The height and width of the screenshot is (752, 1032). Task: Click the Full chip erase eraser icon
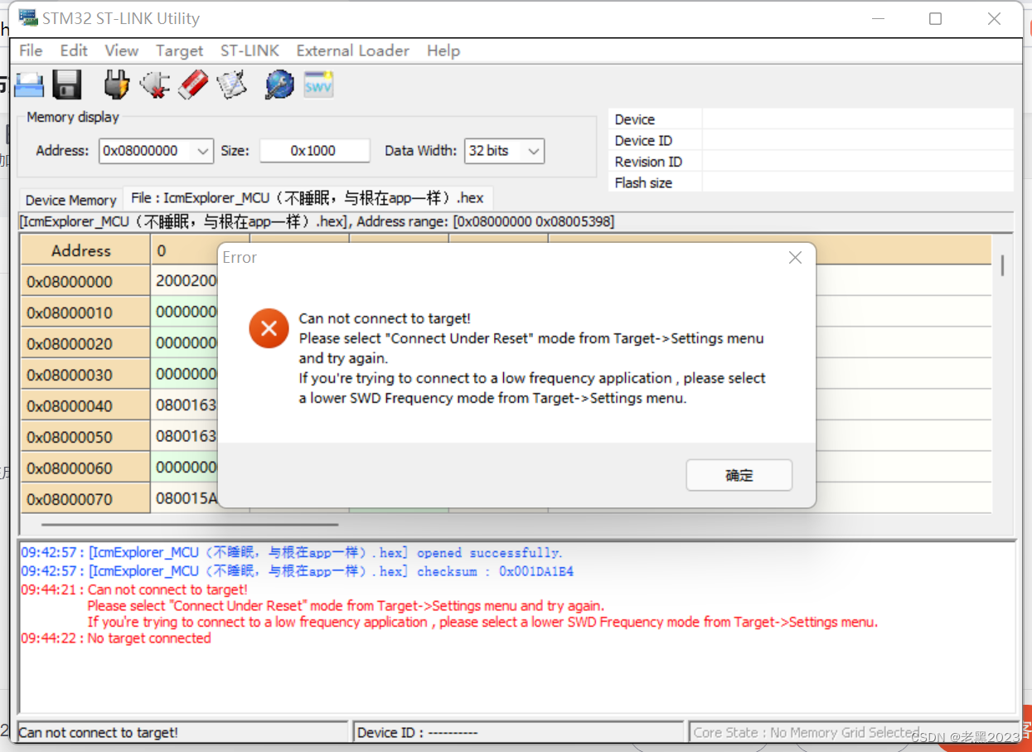click(193, 85)
